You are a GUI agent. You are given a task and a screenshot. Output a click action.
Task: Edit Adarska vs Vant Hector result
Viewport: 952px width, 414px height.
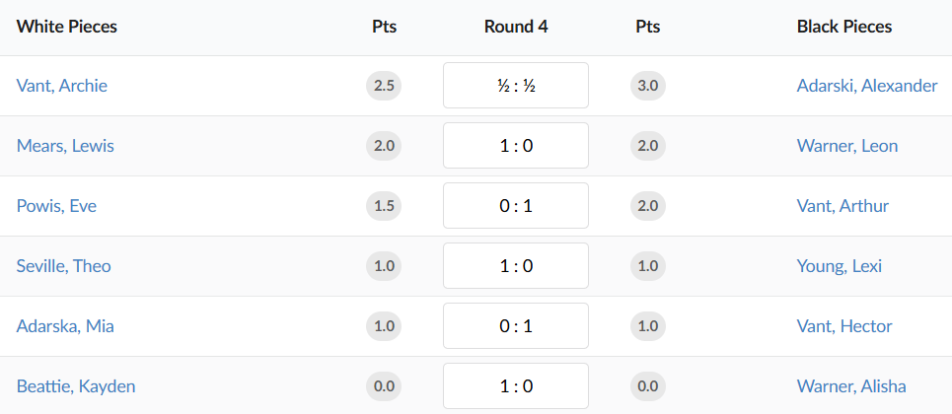coord(516,326)
